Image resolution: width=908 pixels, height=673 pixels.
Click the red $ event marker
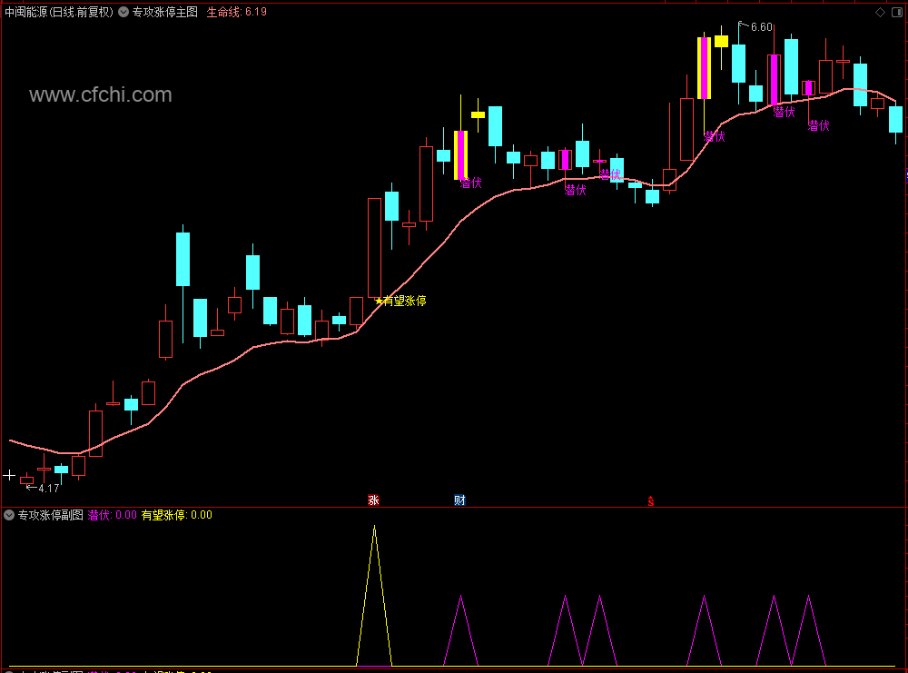(x=651, y=501)
